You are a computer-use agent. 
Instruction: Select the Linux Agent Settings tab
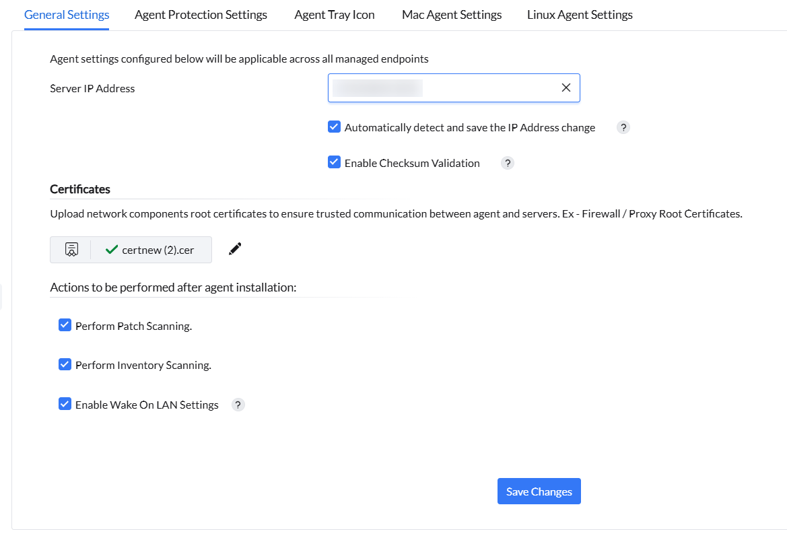580,14
